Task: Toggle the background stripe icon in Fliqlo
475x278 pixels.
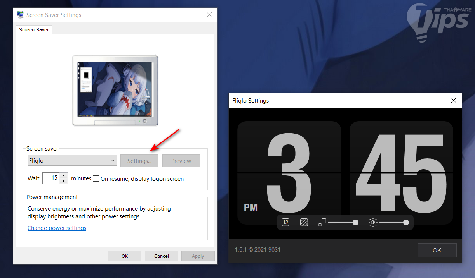Action: 304,222
